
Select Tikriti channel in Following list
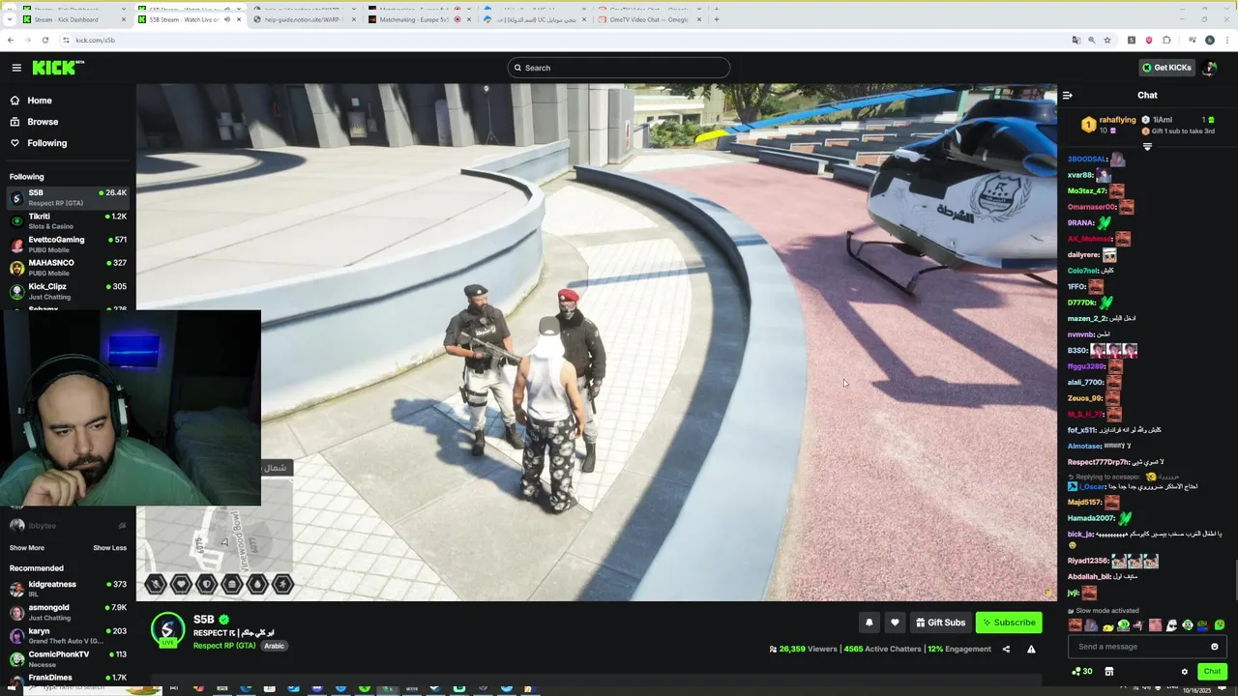68,220
